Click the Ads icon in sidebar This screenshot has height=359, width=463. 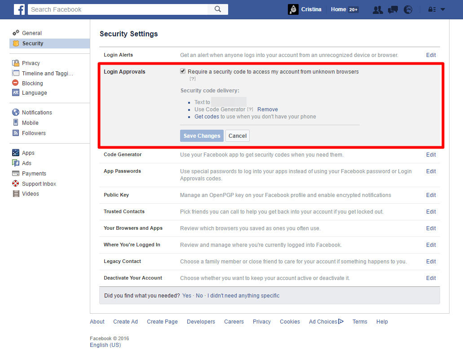[x=16, y=163]
